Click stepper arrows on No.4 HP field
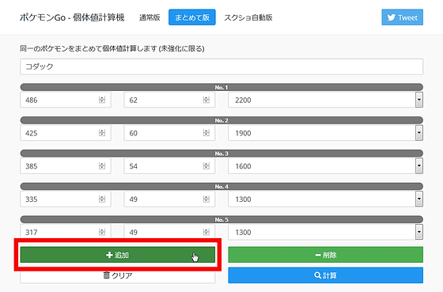Viewport: 443px width, 292px height. click(x=206, y=199)
